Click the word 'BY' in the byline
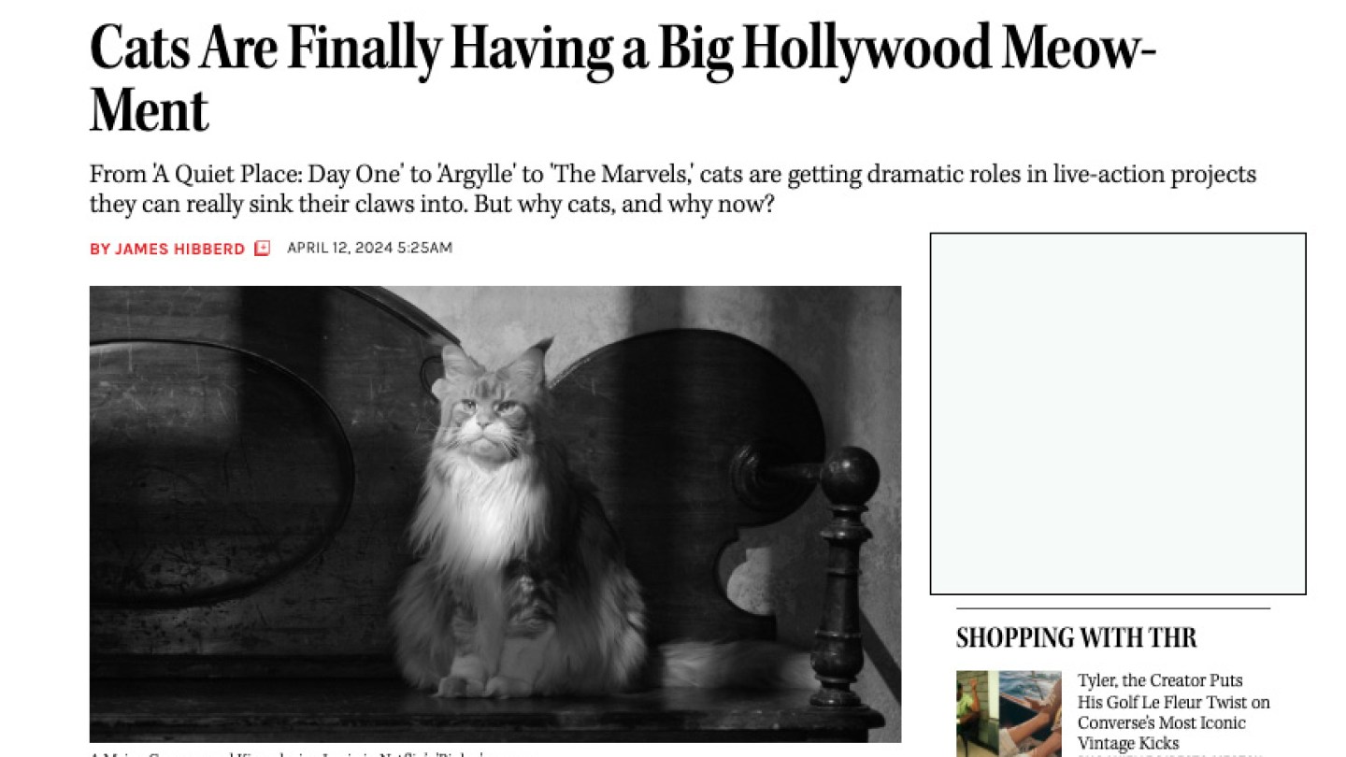This screenshot has width=1346, height=757. click(99, 249)
